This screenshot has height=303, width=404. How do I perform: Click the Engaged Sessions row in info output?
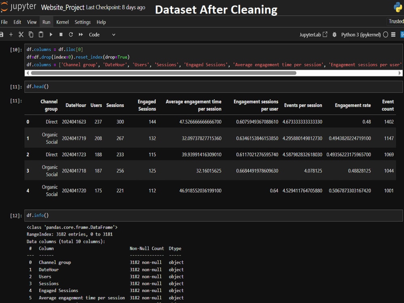[106, 290]
